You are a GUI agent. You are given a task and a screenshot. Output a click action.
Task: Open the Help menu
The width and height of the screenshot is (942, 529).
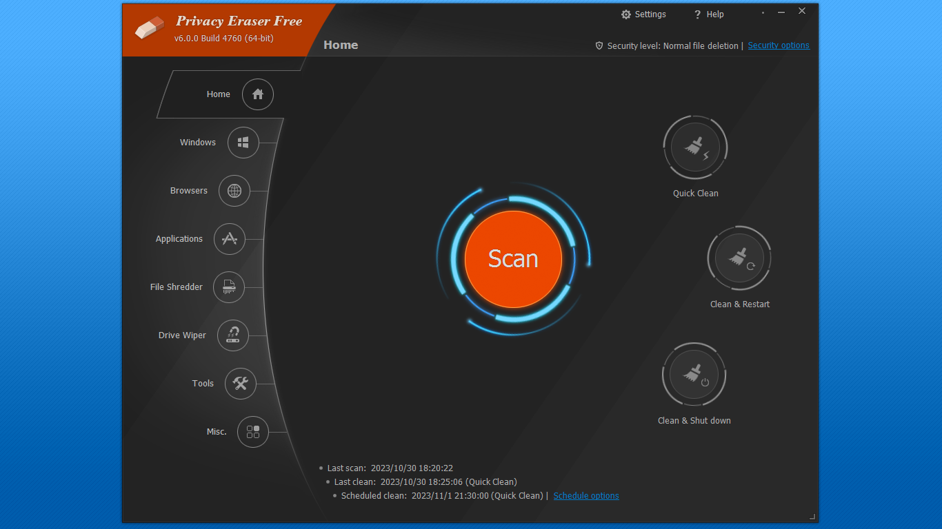tap(708, 14)
